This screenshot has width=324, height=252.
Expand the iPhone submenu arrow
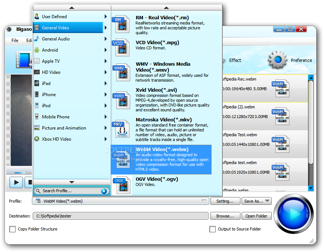pyautogui.click(x=106, y=94)
